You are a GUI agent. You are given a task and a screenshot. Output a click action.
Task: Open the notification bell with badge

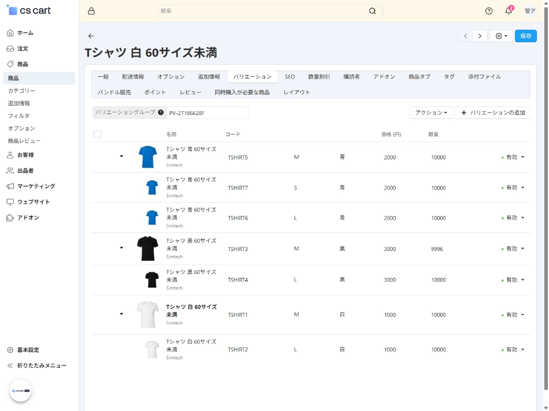(508, 10)
